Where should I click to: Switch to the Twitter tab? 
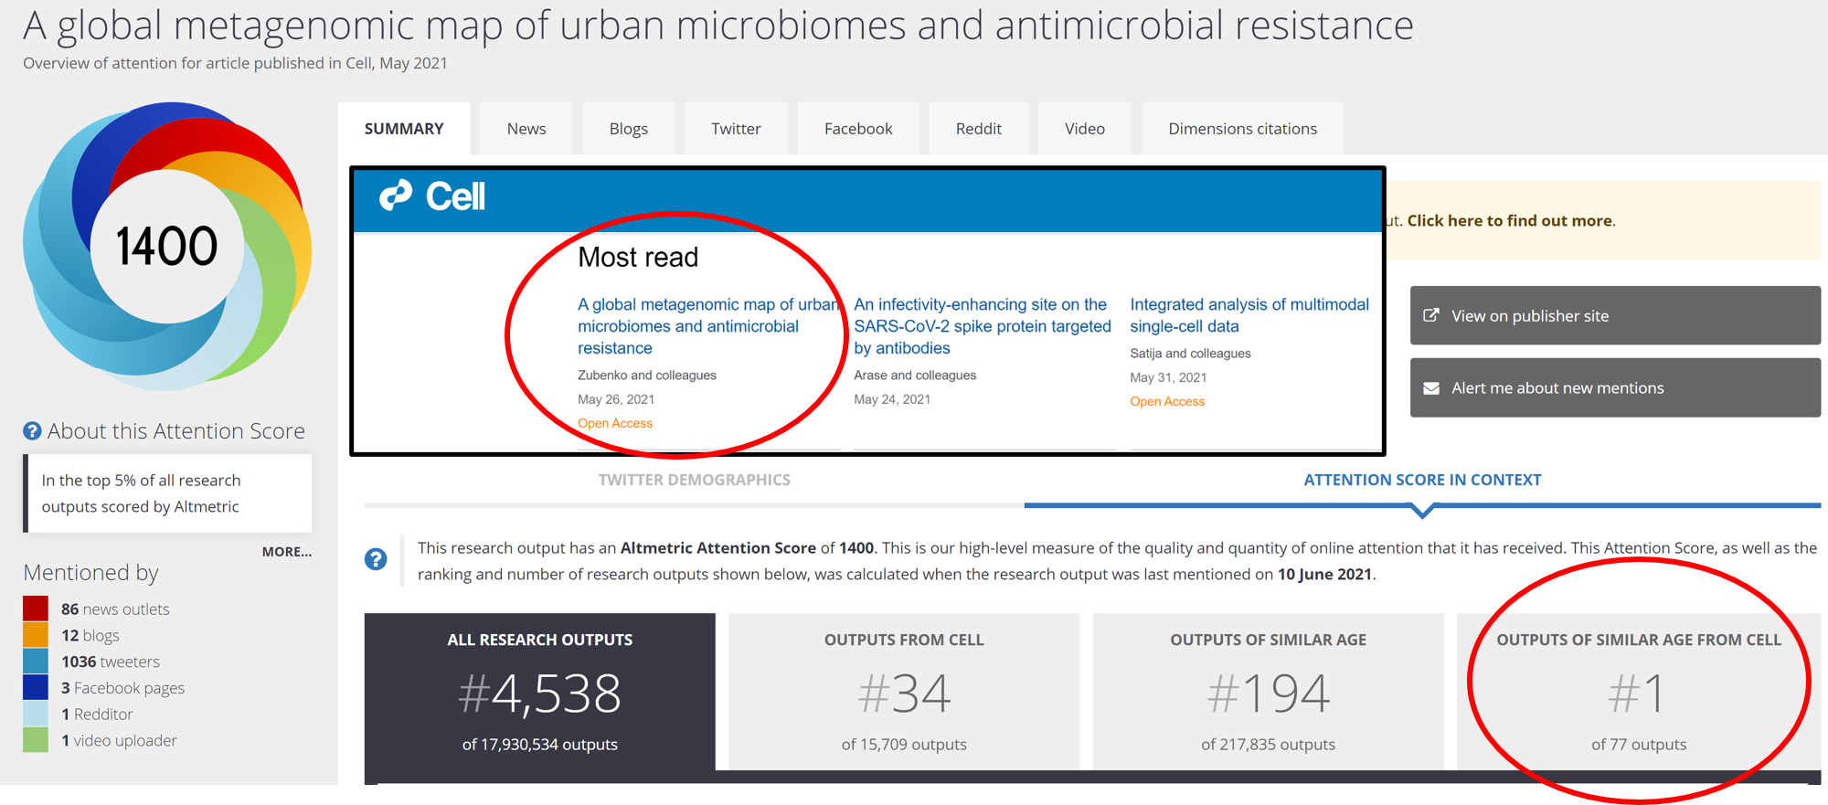click(736, 129)
